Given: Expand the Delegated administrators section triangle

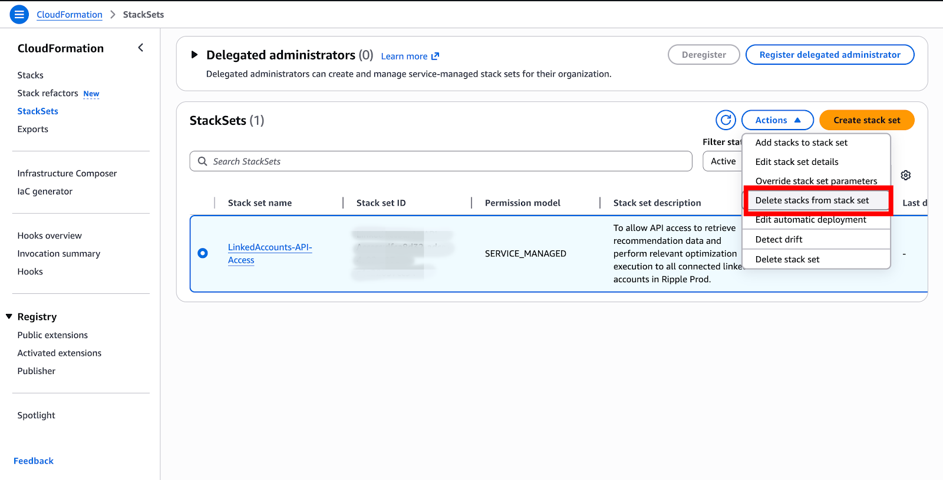Looking at the screenshot, I should point(194,55).
